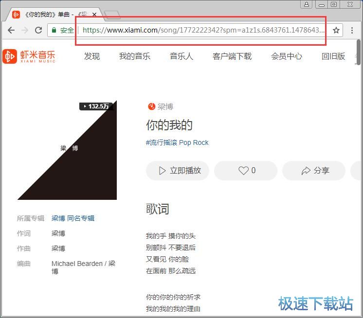Open the 梁博 同名专辑 album link
This screenshot has height=318, width=363.
(73, 218)
